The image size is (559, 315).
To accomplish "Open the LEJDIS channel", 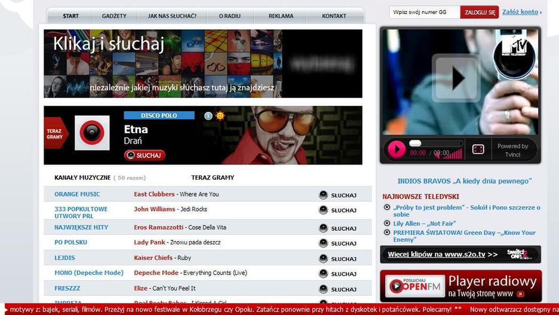I will pyautogui.click(x=64, y=258).
